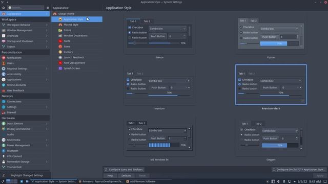Viewport: 328px width, 184px height.
Task: Click the User Feedback icon
Action: 4,90
